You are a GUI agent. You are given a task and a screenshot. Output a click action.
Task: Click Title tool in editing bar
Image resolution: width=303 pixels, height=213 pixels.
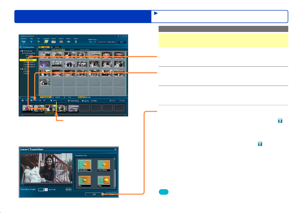[25, 100]
